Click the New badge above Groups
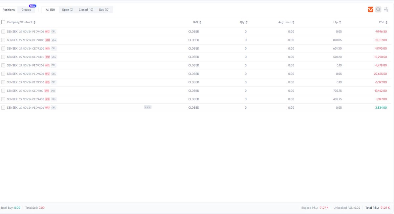This screenshot has width=394, height=214. (33, 6)
